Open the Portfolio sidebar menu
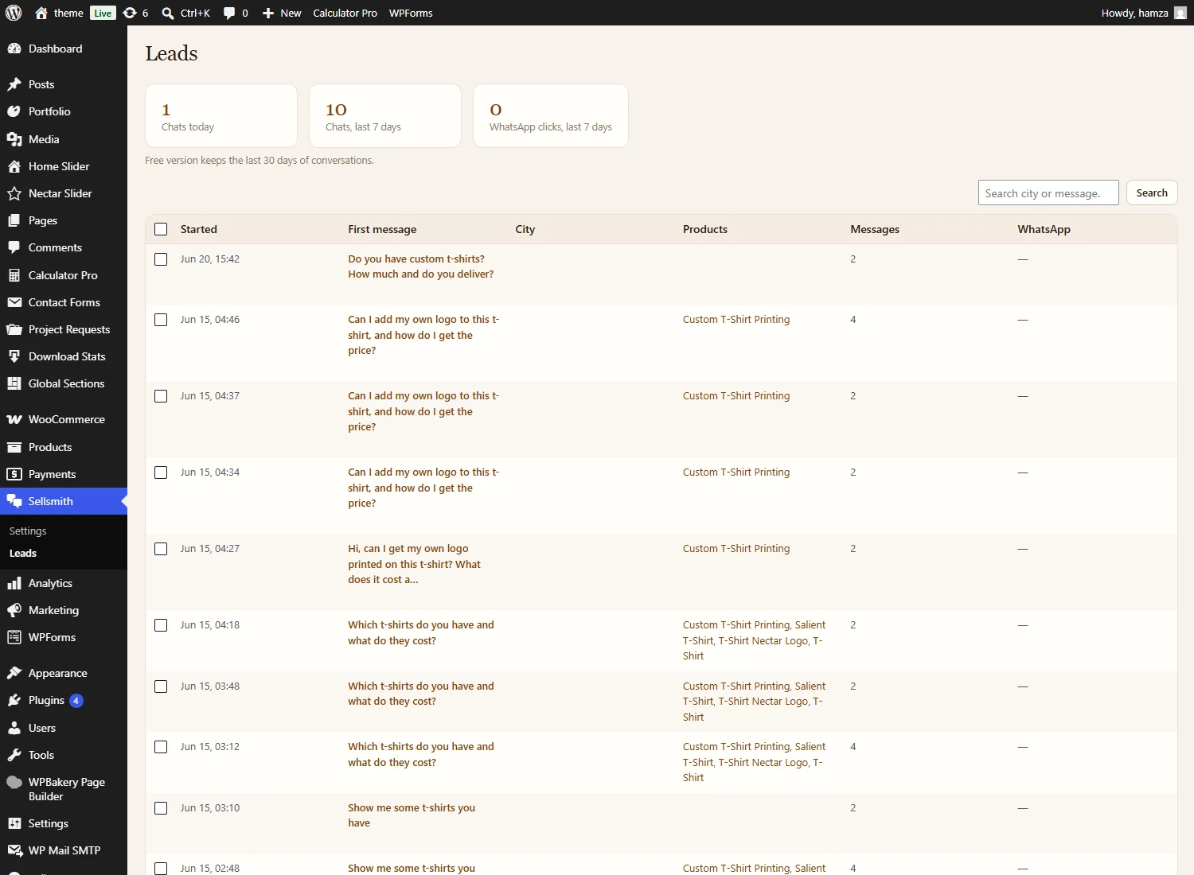Screen dimensions: 1194x875 pos(49,111)
